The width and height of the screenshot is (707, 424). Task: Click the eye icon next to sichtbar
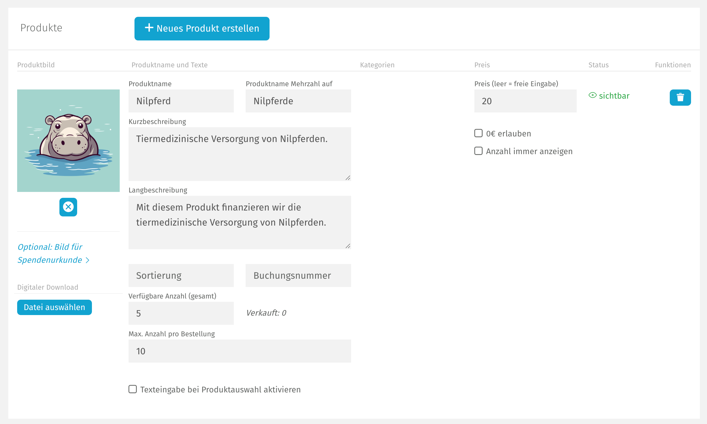(592, 95)
